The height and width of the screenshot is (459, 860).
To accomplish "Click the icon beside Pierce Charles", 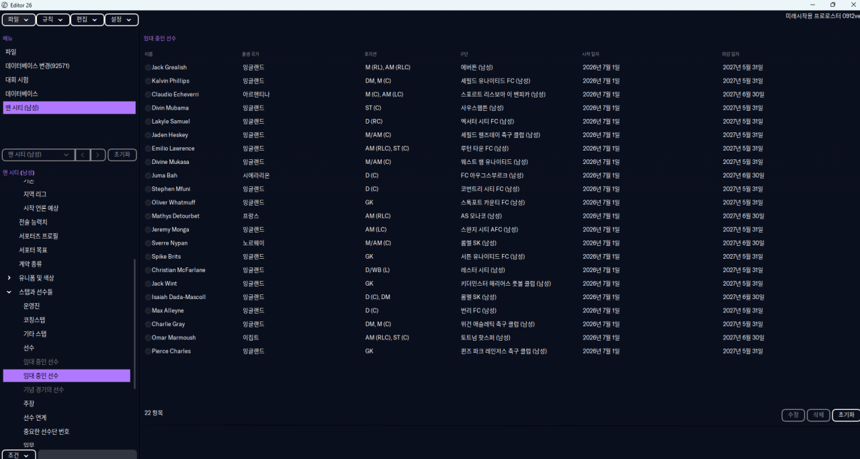I will 148,351.
